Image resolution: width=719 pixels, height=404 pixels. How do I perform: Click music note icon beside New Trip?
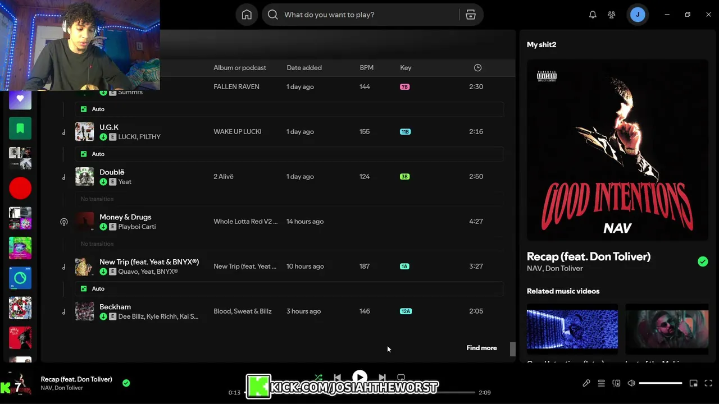[63, 267]
